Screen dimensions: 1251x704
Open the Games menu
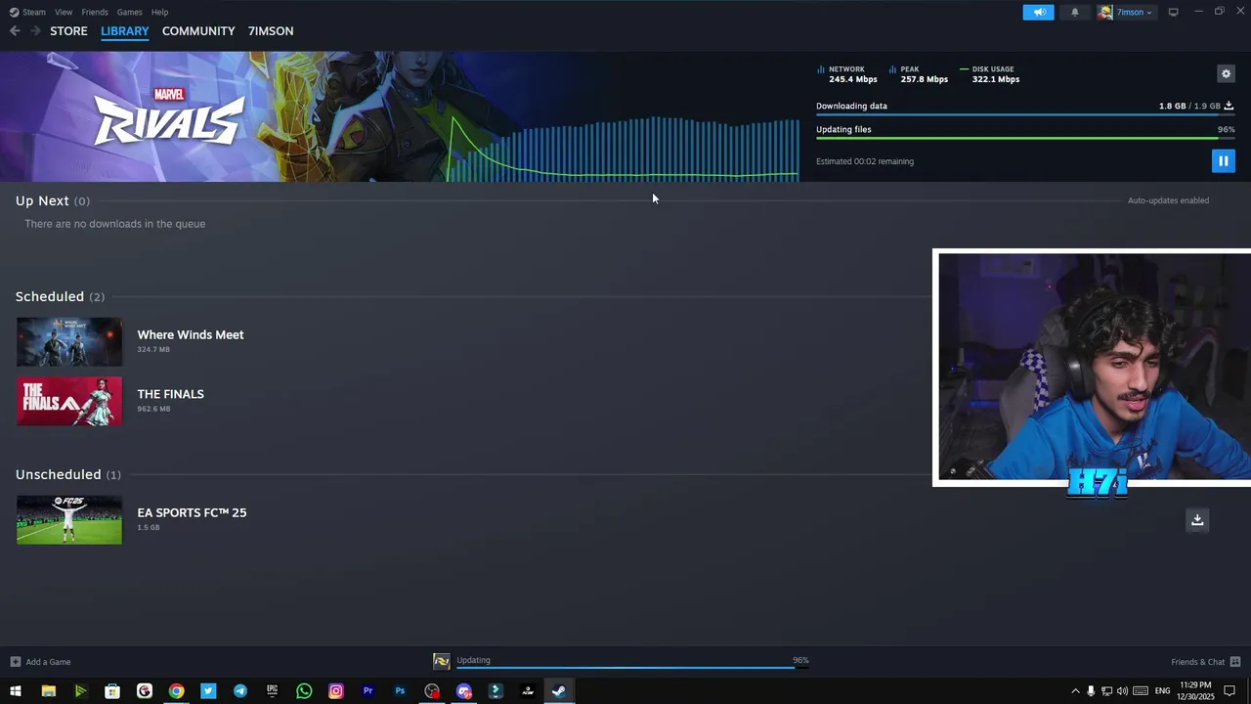coord(129,12)
